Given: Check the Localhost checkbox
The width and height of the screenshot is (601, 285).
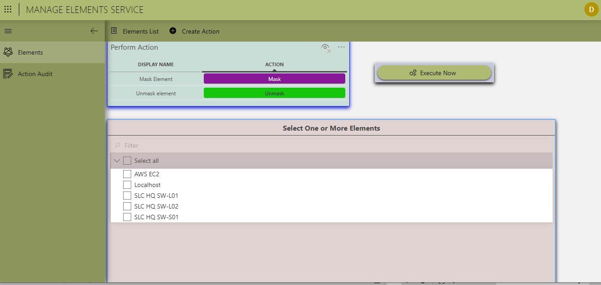Looking at the screenshot, I should click(x=127, y=185).
